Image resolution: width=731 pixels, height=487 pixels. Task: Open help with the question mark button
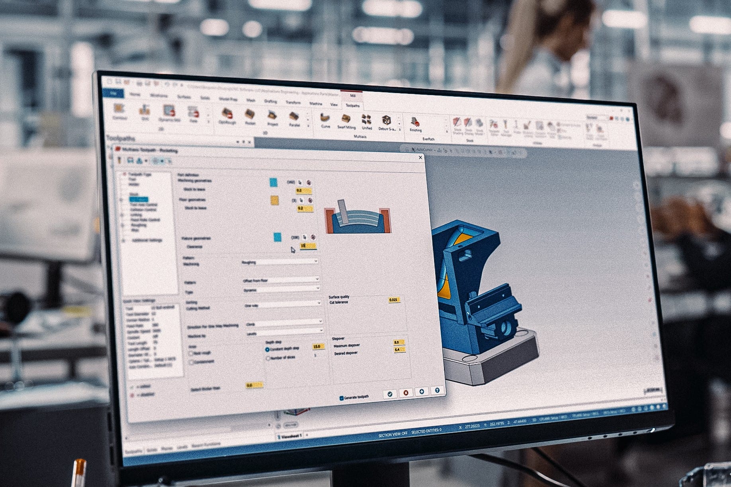click(x=437, y=390)
